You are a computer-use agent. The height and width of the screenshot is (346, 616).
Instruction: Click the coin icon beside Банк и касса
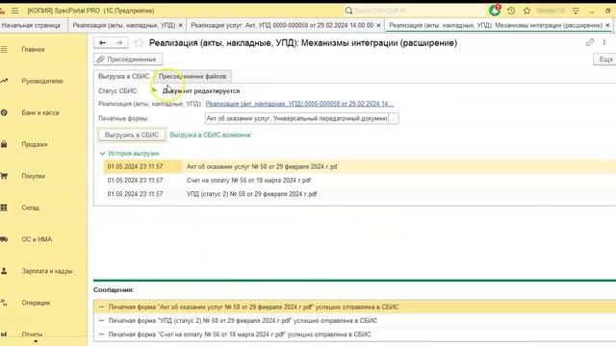click(x=4, y=112)
